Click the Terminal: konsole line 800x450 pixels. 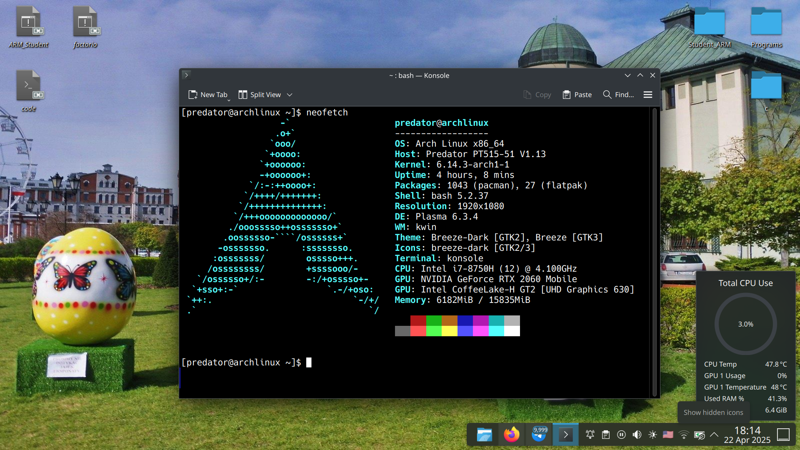pyautogui.click(x=439, y=258)
